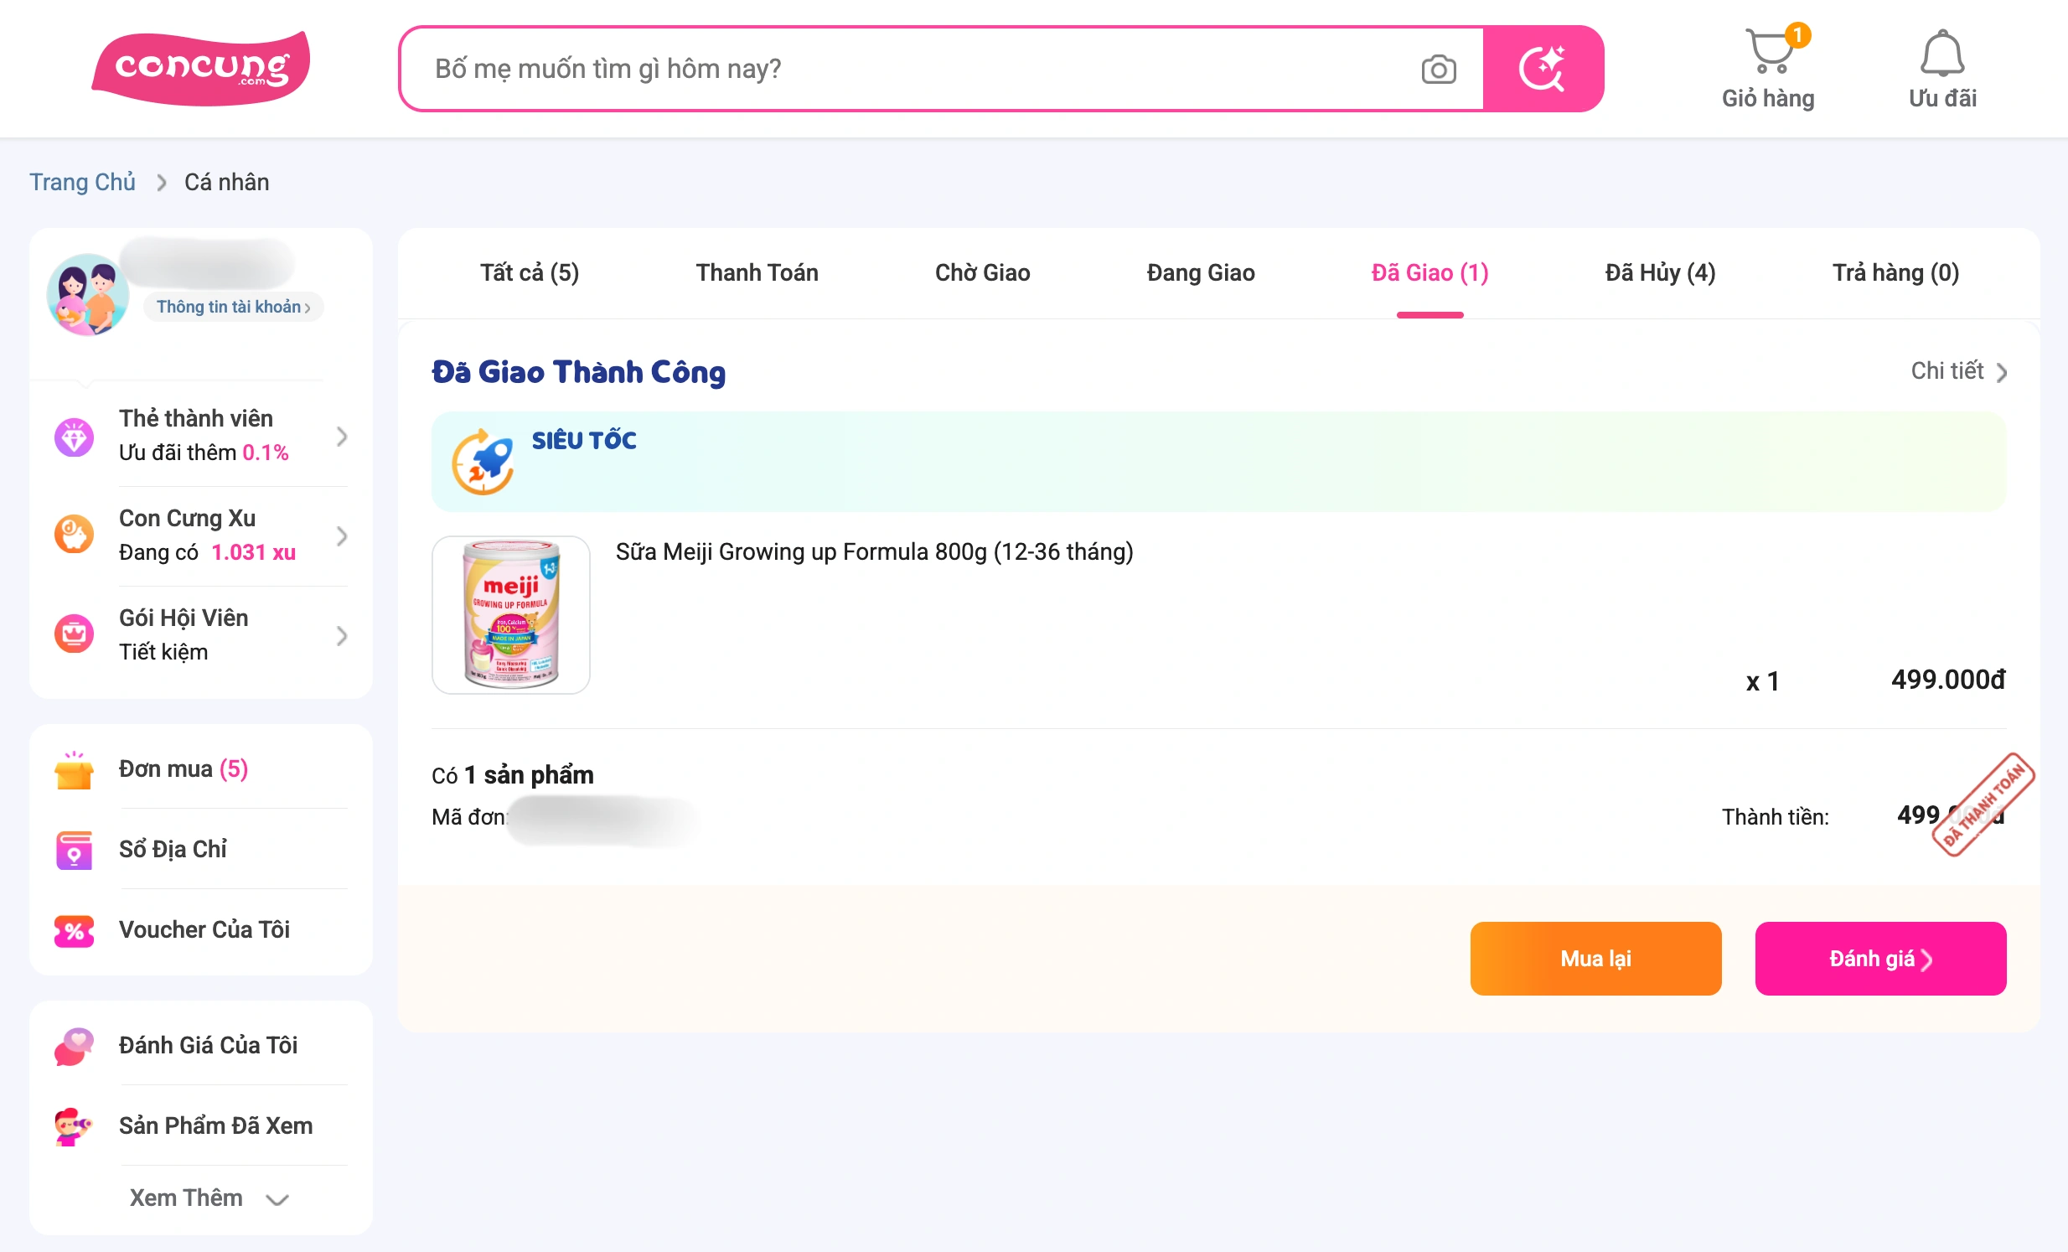The image size is (2068, 1252).
Task: Click the Siêu Tốc rocket icon
Action: click(483, 462)
